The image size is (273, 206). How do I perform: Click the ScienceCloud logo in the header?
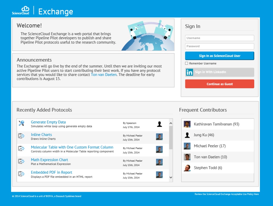pyautogui.click(x=20, y=10)
